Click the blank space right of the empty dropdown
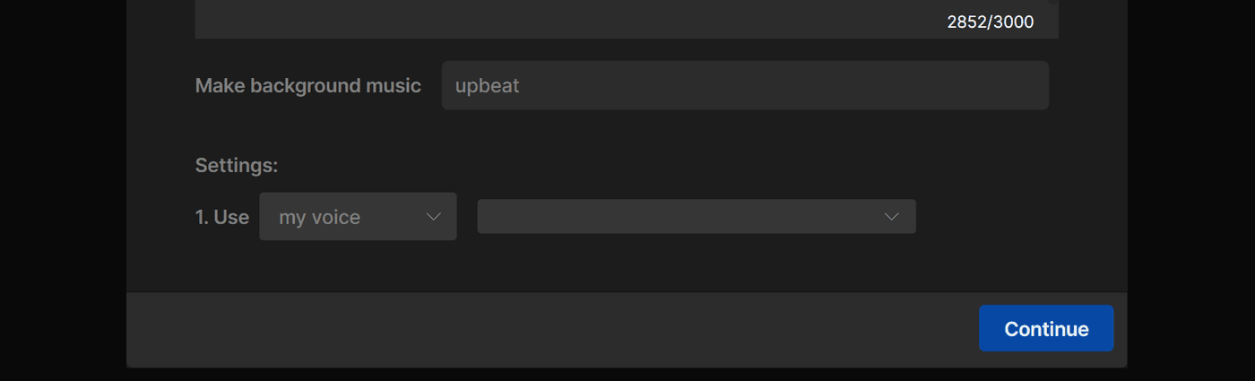 pos(1013,217)
